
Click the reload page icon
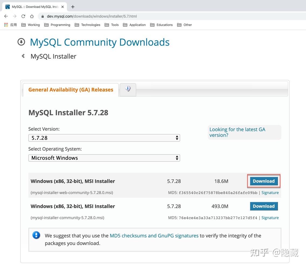[x=23, y=16]
